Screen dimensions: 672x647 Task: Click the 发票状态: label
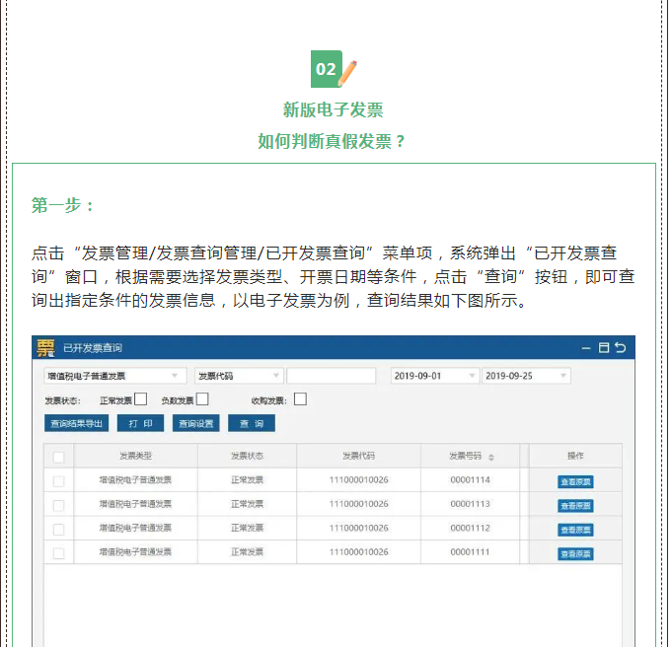point(62,401)
